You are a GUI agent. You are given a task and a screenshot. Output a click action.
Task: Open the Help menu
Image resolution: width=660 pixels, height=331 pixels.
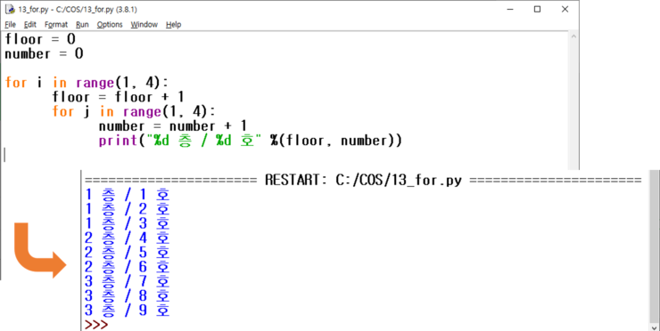coord(173,24)
